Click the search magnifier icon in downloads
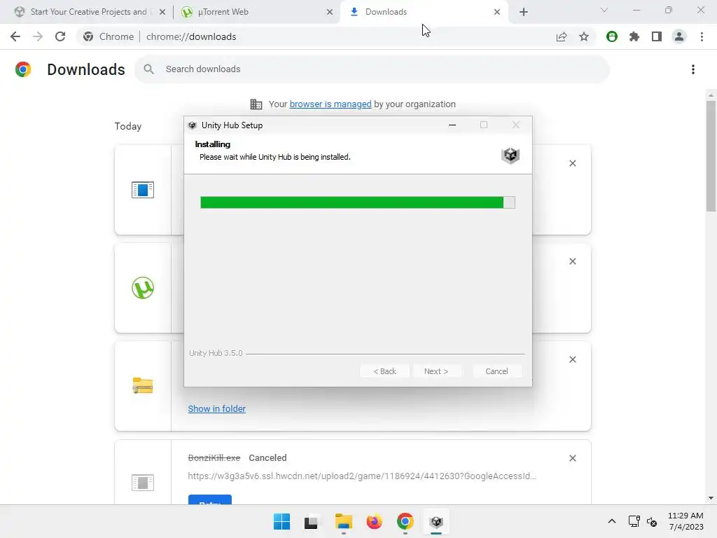Image resolution: width=717 pixels, height=538 pixels. [x=148, y=69]
